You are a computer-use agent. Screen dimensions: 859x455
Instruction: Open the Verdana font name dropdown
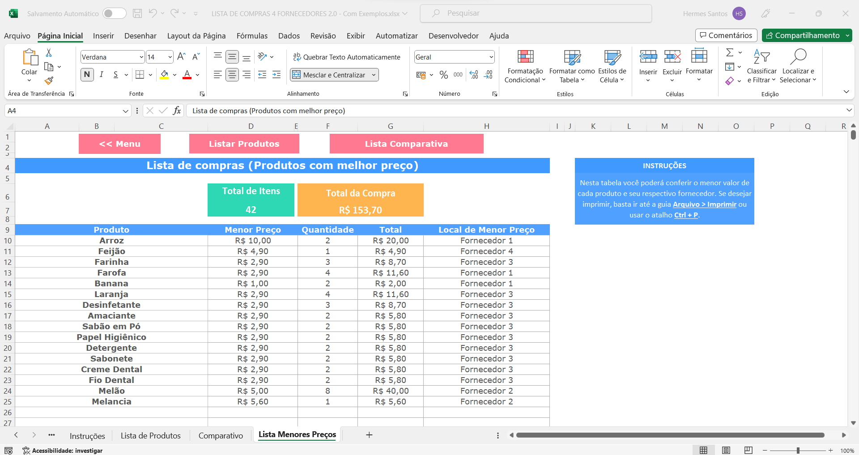pyautogui.click(x=141, y=57)
